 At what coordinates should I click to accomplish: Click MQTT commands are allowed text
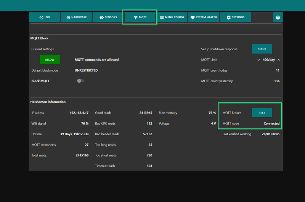coord(97,60)
